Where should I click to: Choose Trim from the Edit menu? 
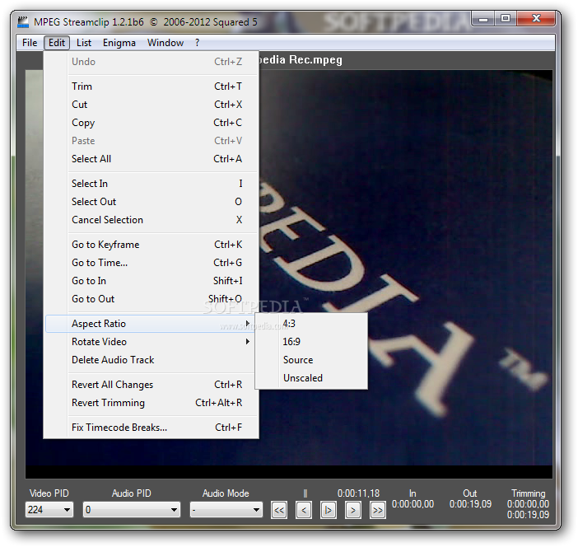[151, 86]
